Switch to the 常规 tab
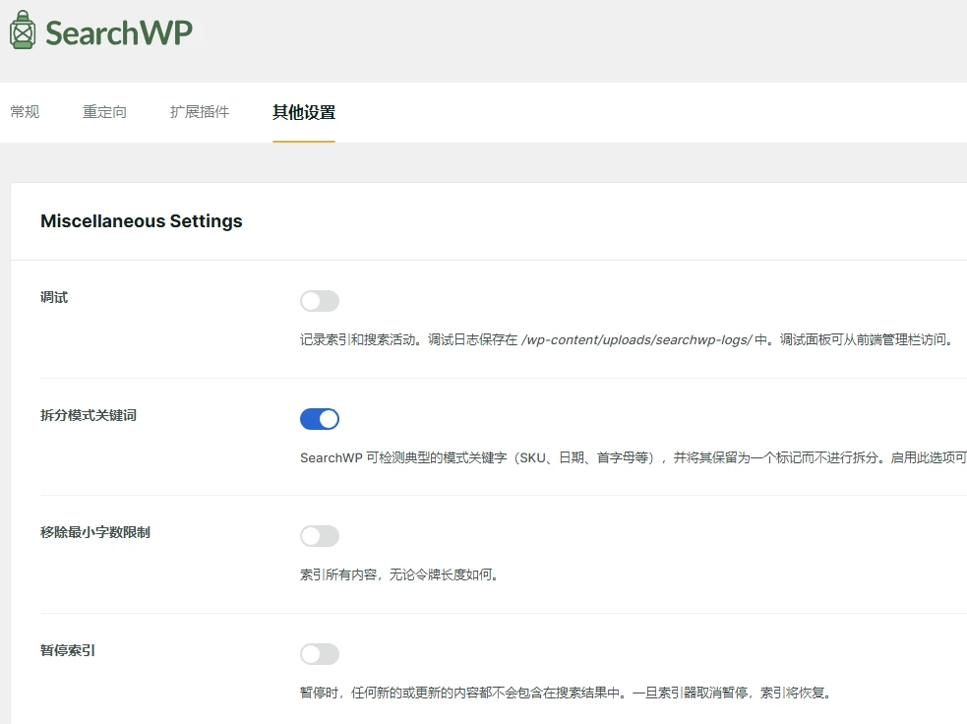The height and width of the screenshot is (724, 967). click(25, 111)
